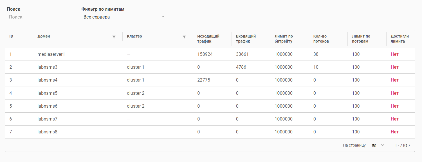
Task: Click the Достигли лимита column header
Action: [399, 39]
